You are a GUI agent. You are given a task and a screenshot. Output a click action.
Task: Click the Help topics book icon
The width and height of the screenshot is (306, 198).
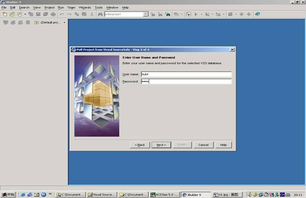[x=257, y=14]
